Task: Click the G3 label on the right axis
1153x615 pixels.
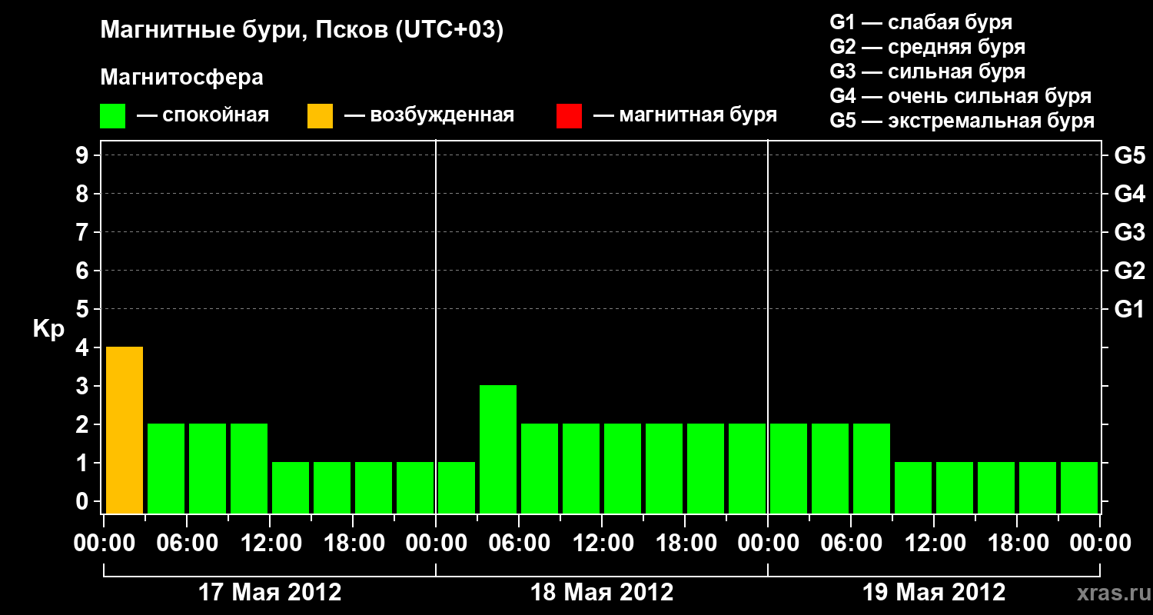Action: click(1129, 232)
